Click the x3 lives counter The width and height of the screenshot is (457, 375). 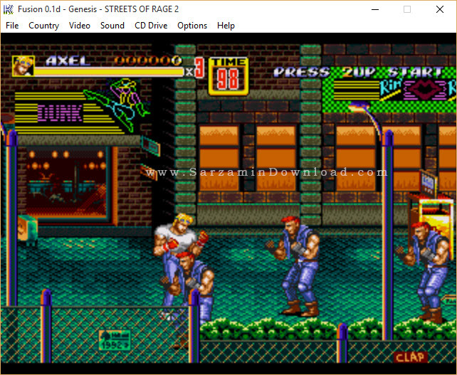(195, 68)
